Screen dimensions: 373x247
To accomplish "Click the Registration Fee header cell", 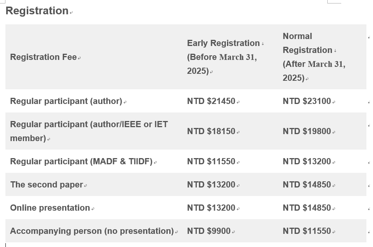I will (43, 57).
